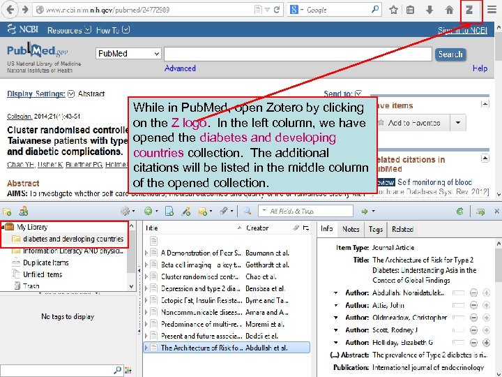This screenshot has width=502, height=377.
Task: Open the Firefox hamburger menu
Action: (x=492, y=10)
